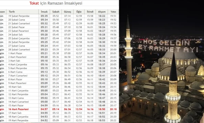Select the Yatsı column header

113,12
